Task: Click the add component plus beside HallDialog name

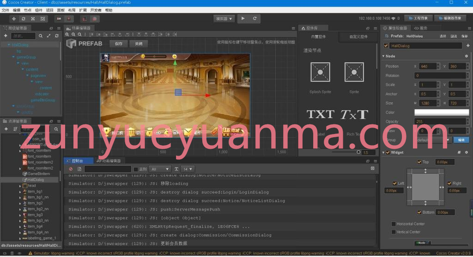Action: [468, 46]
